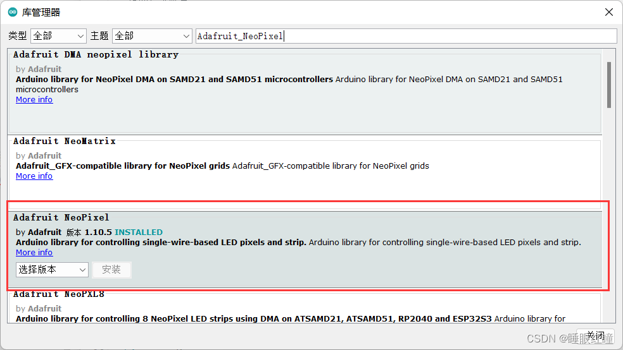
Task: Click the INSTALLED status label
Action: point(139,232)
